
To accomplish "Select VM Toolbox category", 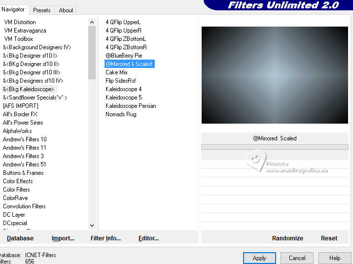I will point(18,39).
